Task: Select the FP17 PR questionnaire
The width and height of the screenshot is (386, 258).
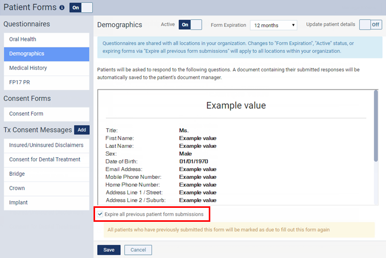Action: click(x=47, y=83)
